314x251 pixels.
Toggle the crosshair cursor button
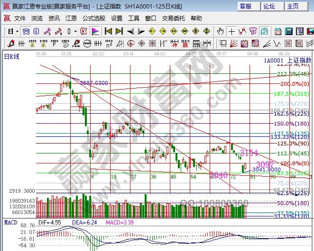pos(231,31)
